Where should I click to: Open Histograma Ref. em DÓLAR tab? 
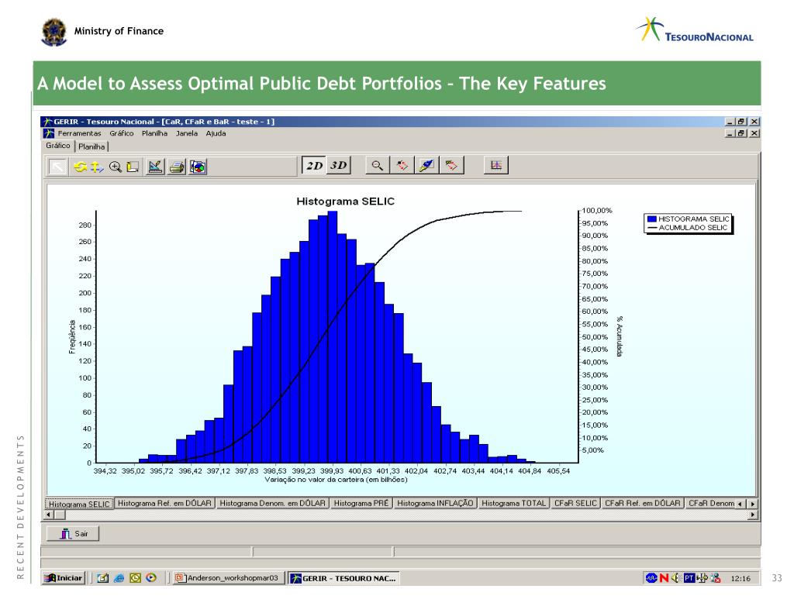pyautogui.click(x=165, y=503)
